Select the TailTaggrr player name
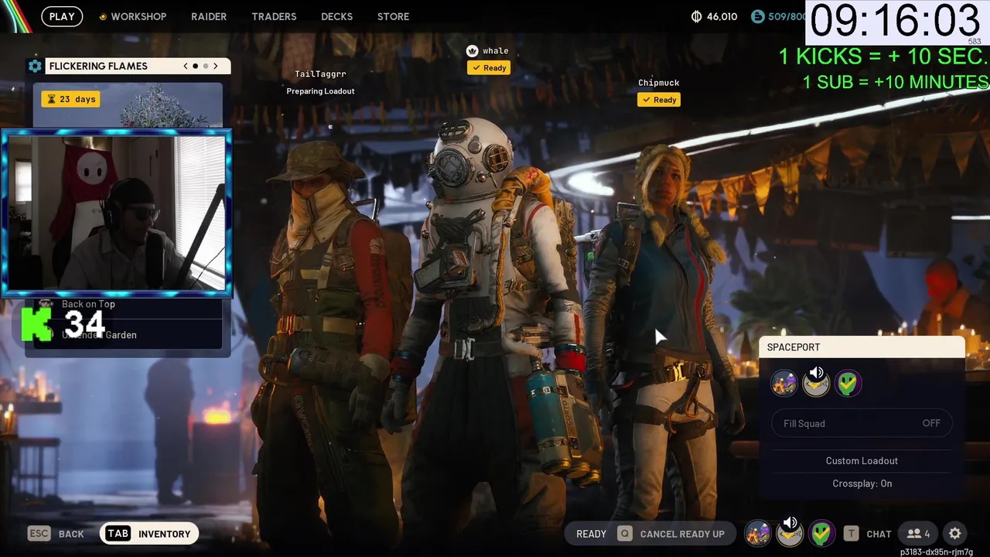 coord(320,73)
